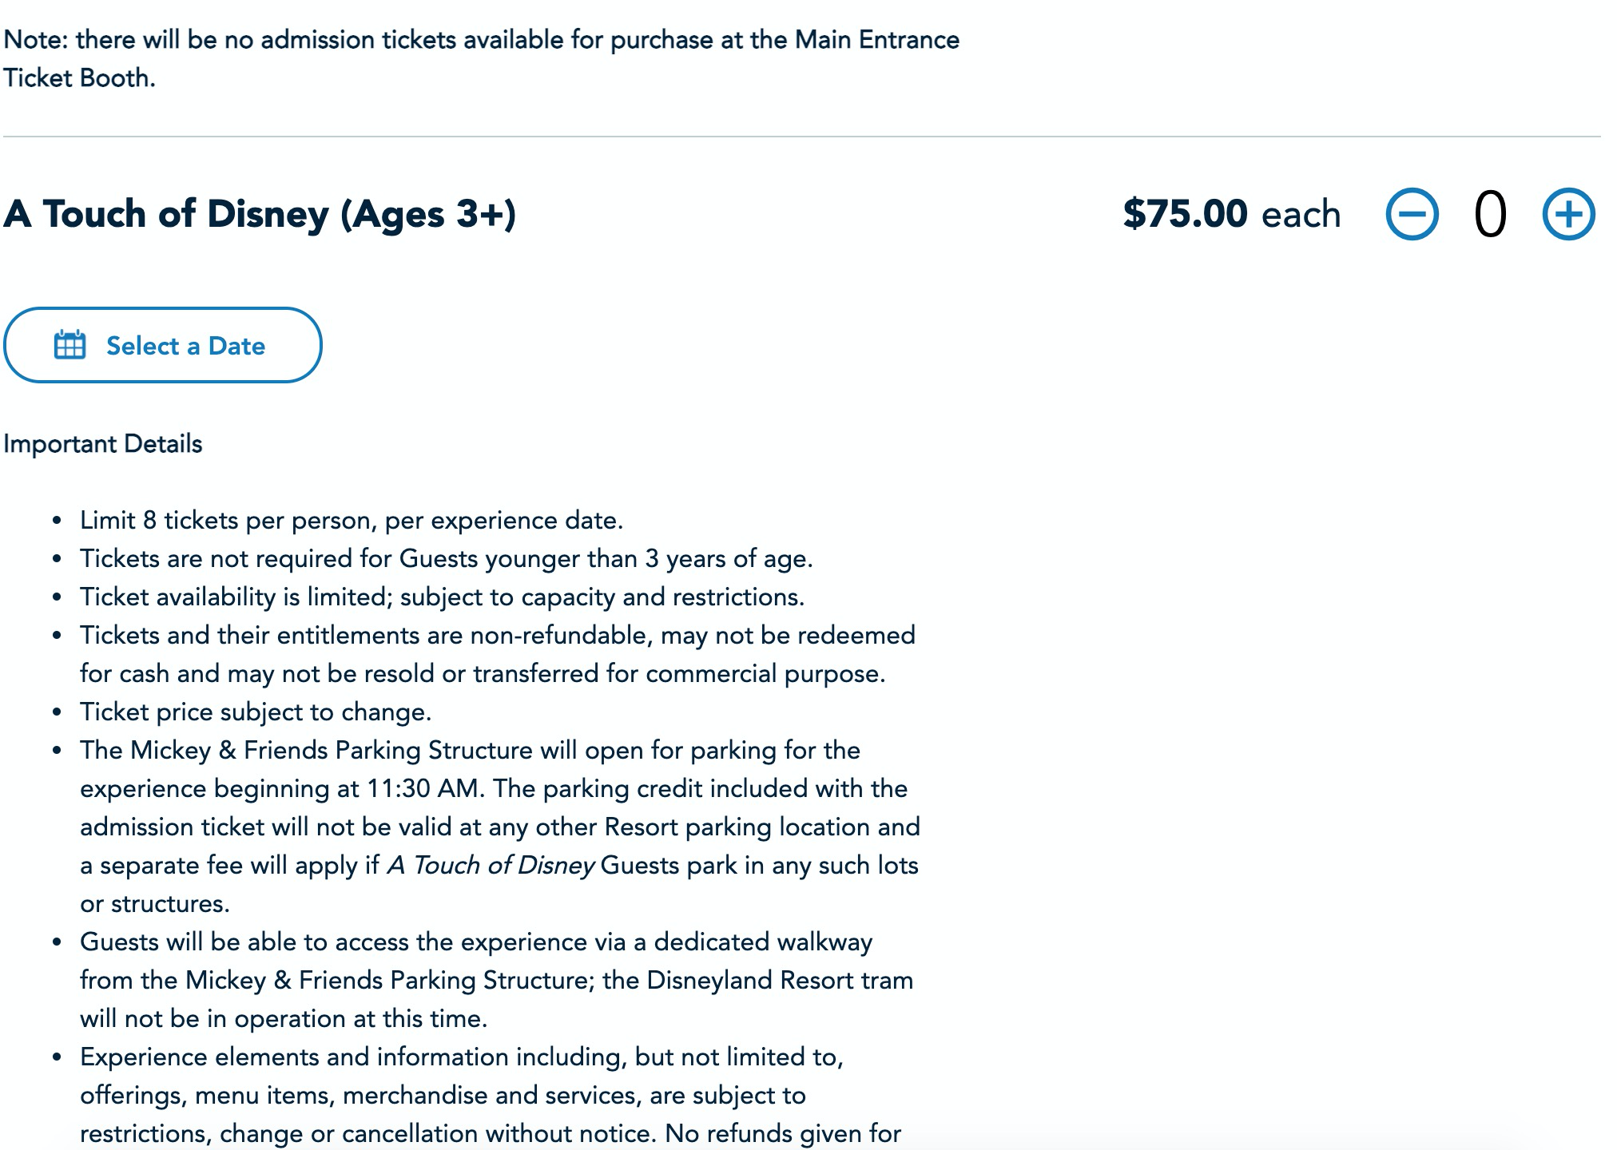Click the calendar icon in Select a Date
Viewport: 1617px width, 1150px height.
coord(70,345)
